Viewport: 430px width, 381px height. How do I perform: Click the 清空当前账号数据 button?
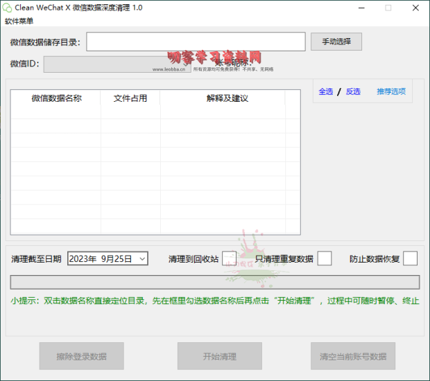(x=353, y=356)
